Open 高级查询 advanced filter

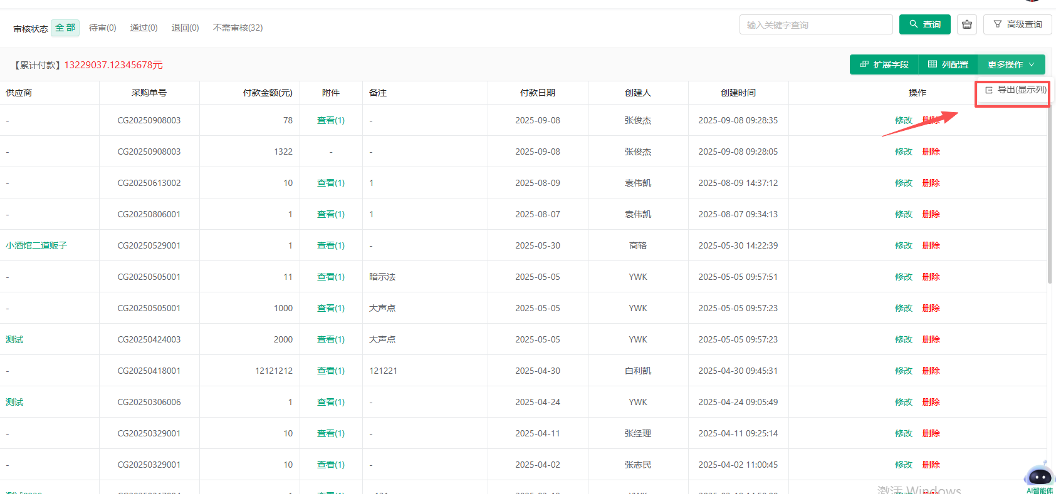point(1017,24)
